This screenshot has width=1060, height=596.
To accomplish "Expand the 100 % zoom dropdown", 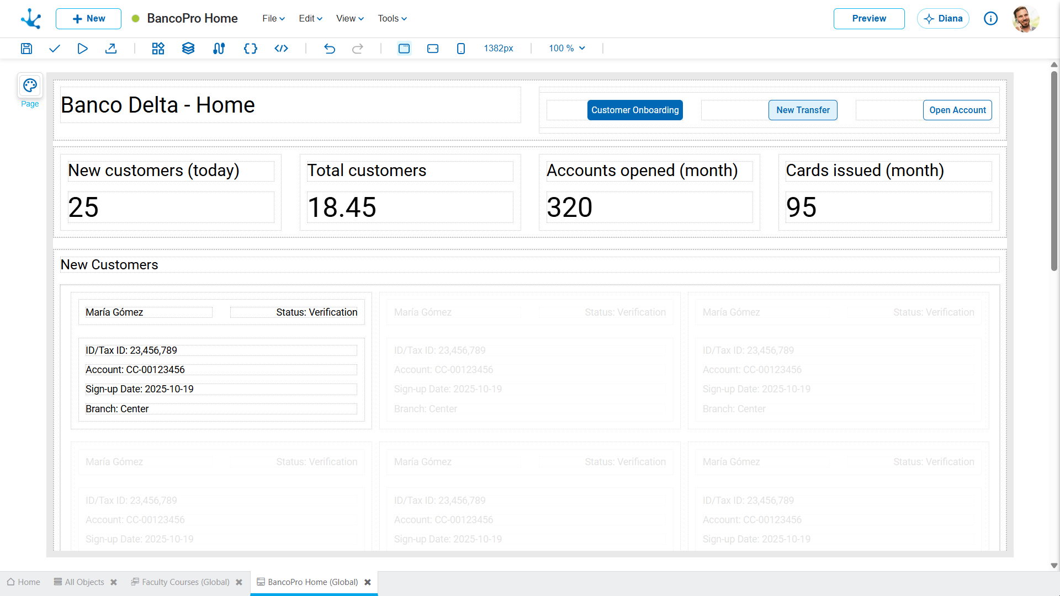I will click(567, 49).
